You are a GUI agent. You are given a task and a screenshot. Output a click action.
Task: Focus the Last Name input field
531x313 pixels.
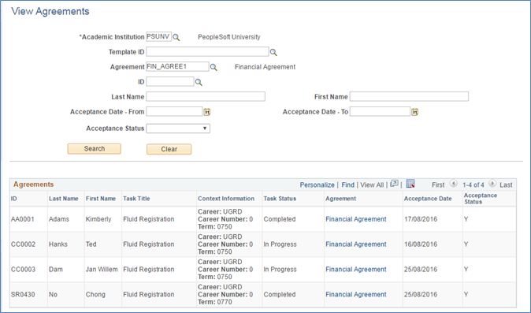[206, 96]
